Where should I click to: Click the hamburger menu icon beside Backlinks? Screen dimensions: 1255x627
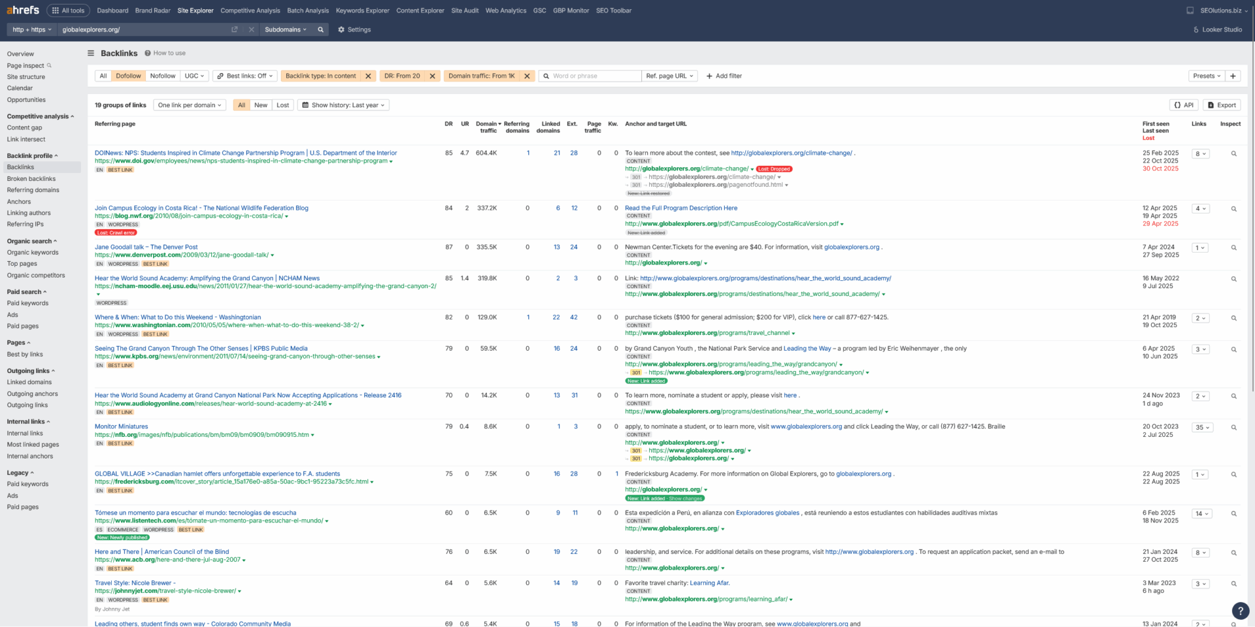[91, 54]
